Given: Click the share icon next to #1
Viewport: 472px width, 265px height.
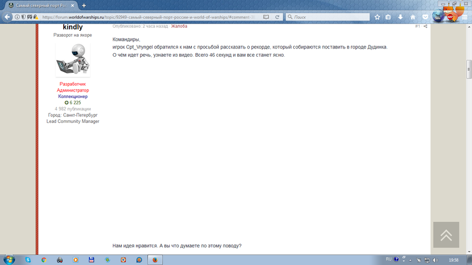Looking at the screenshot, I should click(425, 26).
